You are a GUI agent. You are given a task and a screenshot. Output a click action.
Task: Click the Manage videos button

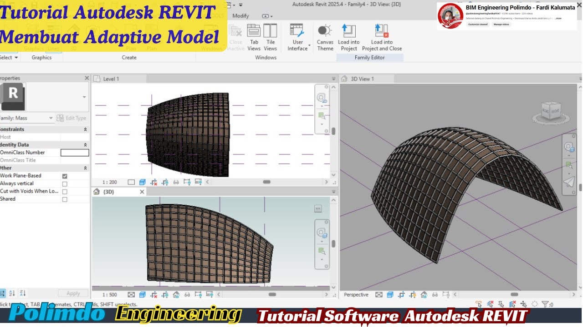click(x=501, y=25)
